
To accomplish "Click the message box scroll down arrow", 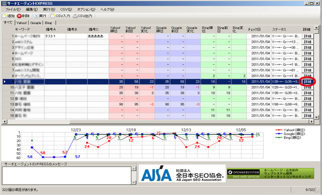I will coord(133,182).
